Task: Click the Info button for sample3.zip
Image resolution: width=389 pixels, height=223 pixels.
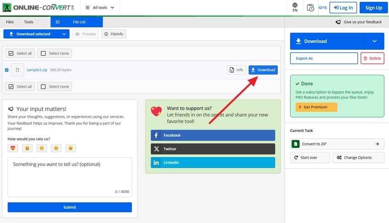Action: coord(236,70)
